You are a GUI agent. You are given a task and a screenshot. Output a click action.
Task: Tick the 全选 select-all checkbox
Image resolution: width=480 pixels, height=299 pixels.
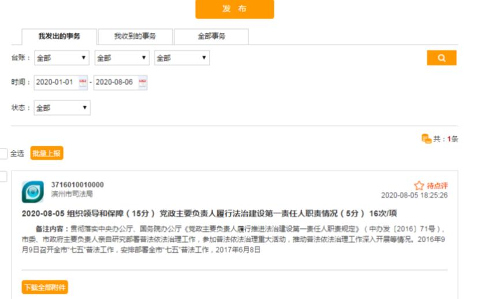pyautogui.click(x=3, y=153)
